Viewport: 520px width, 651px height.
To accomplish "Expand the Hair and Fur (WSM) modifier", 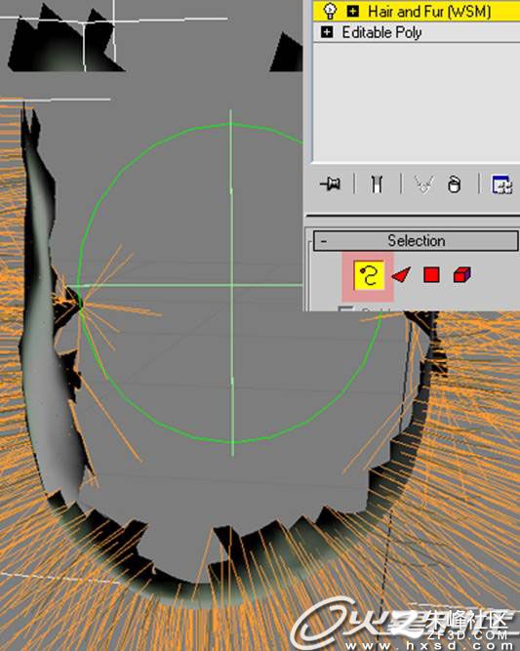I will (x=353, y=11).
